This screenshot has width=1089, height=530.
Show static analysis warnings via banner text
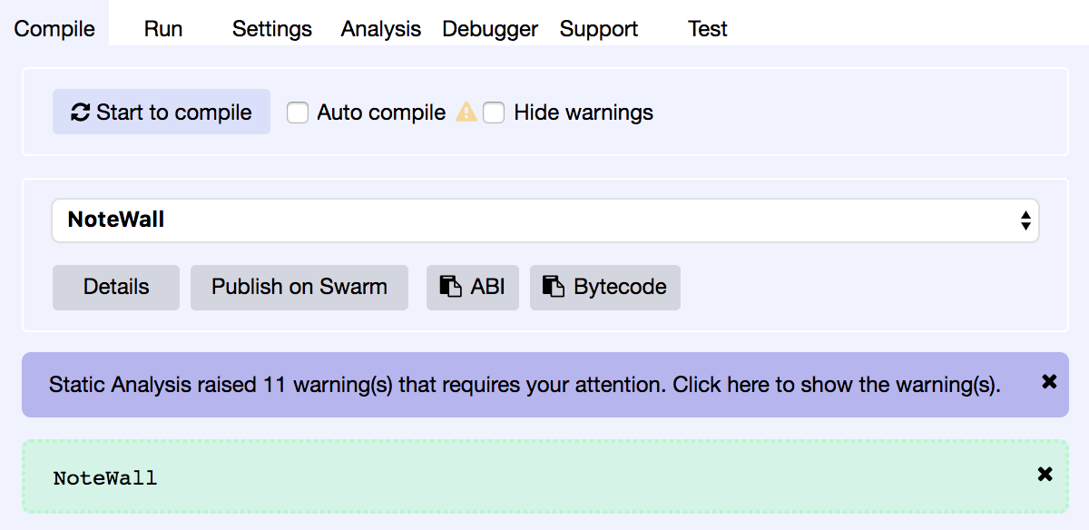pyautogui.click(x=525, y=385)
